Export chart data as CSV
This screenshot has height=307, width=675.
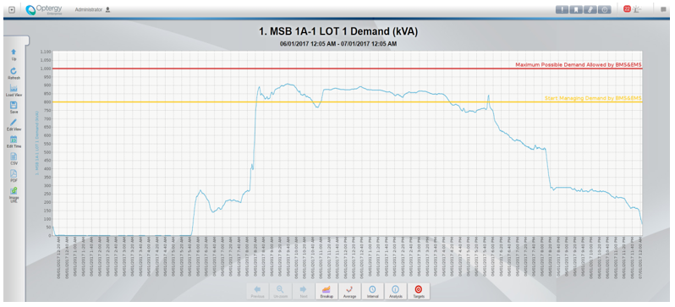click(x=14, y=159)
